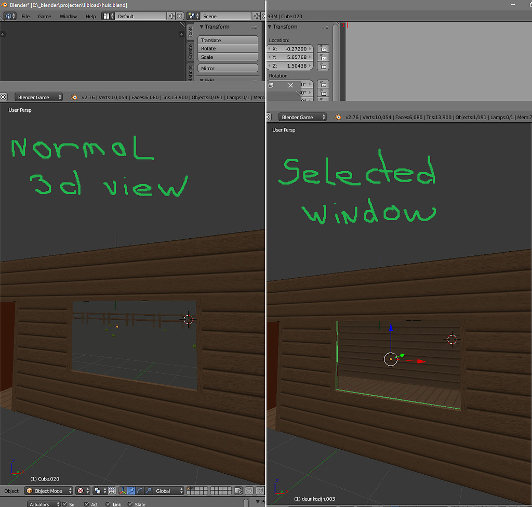This screenshot has width=532, height=507.
Task: Click the Translate button
Action: tap(228, 40)
